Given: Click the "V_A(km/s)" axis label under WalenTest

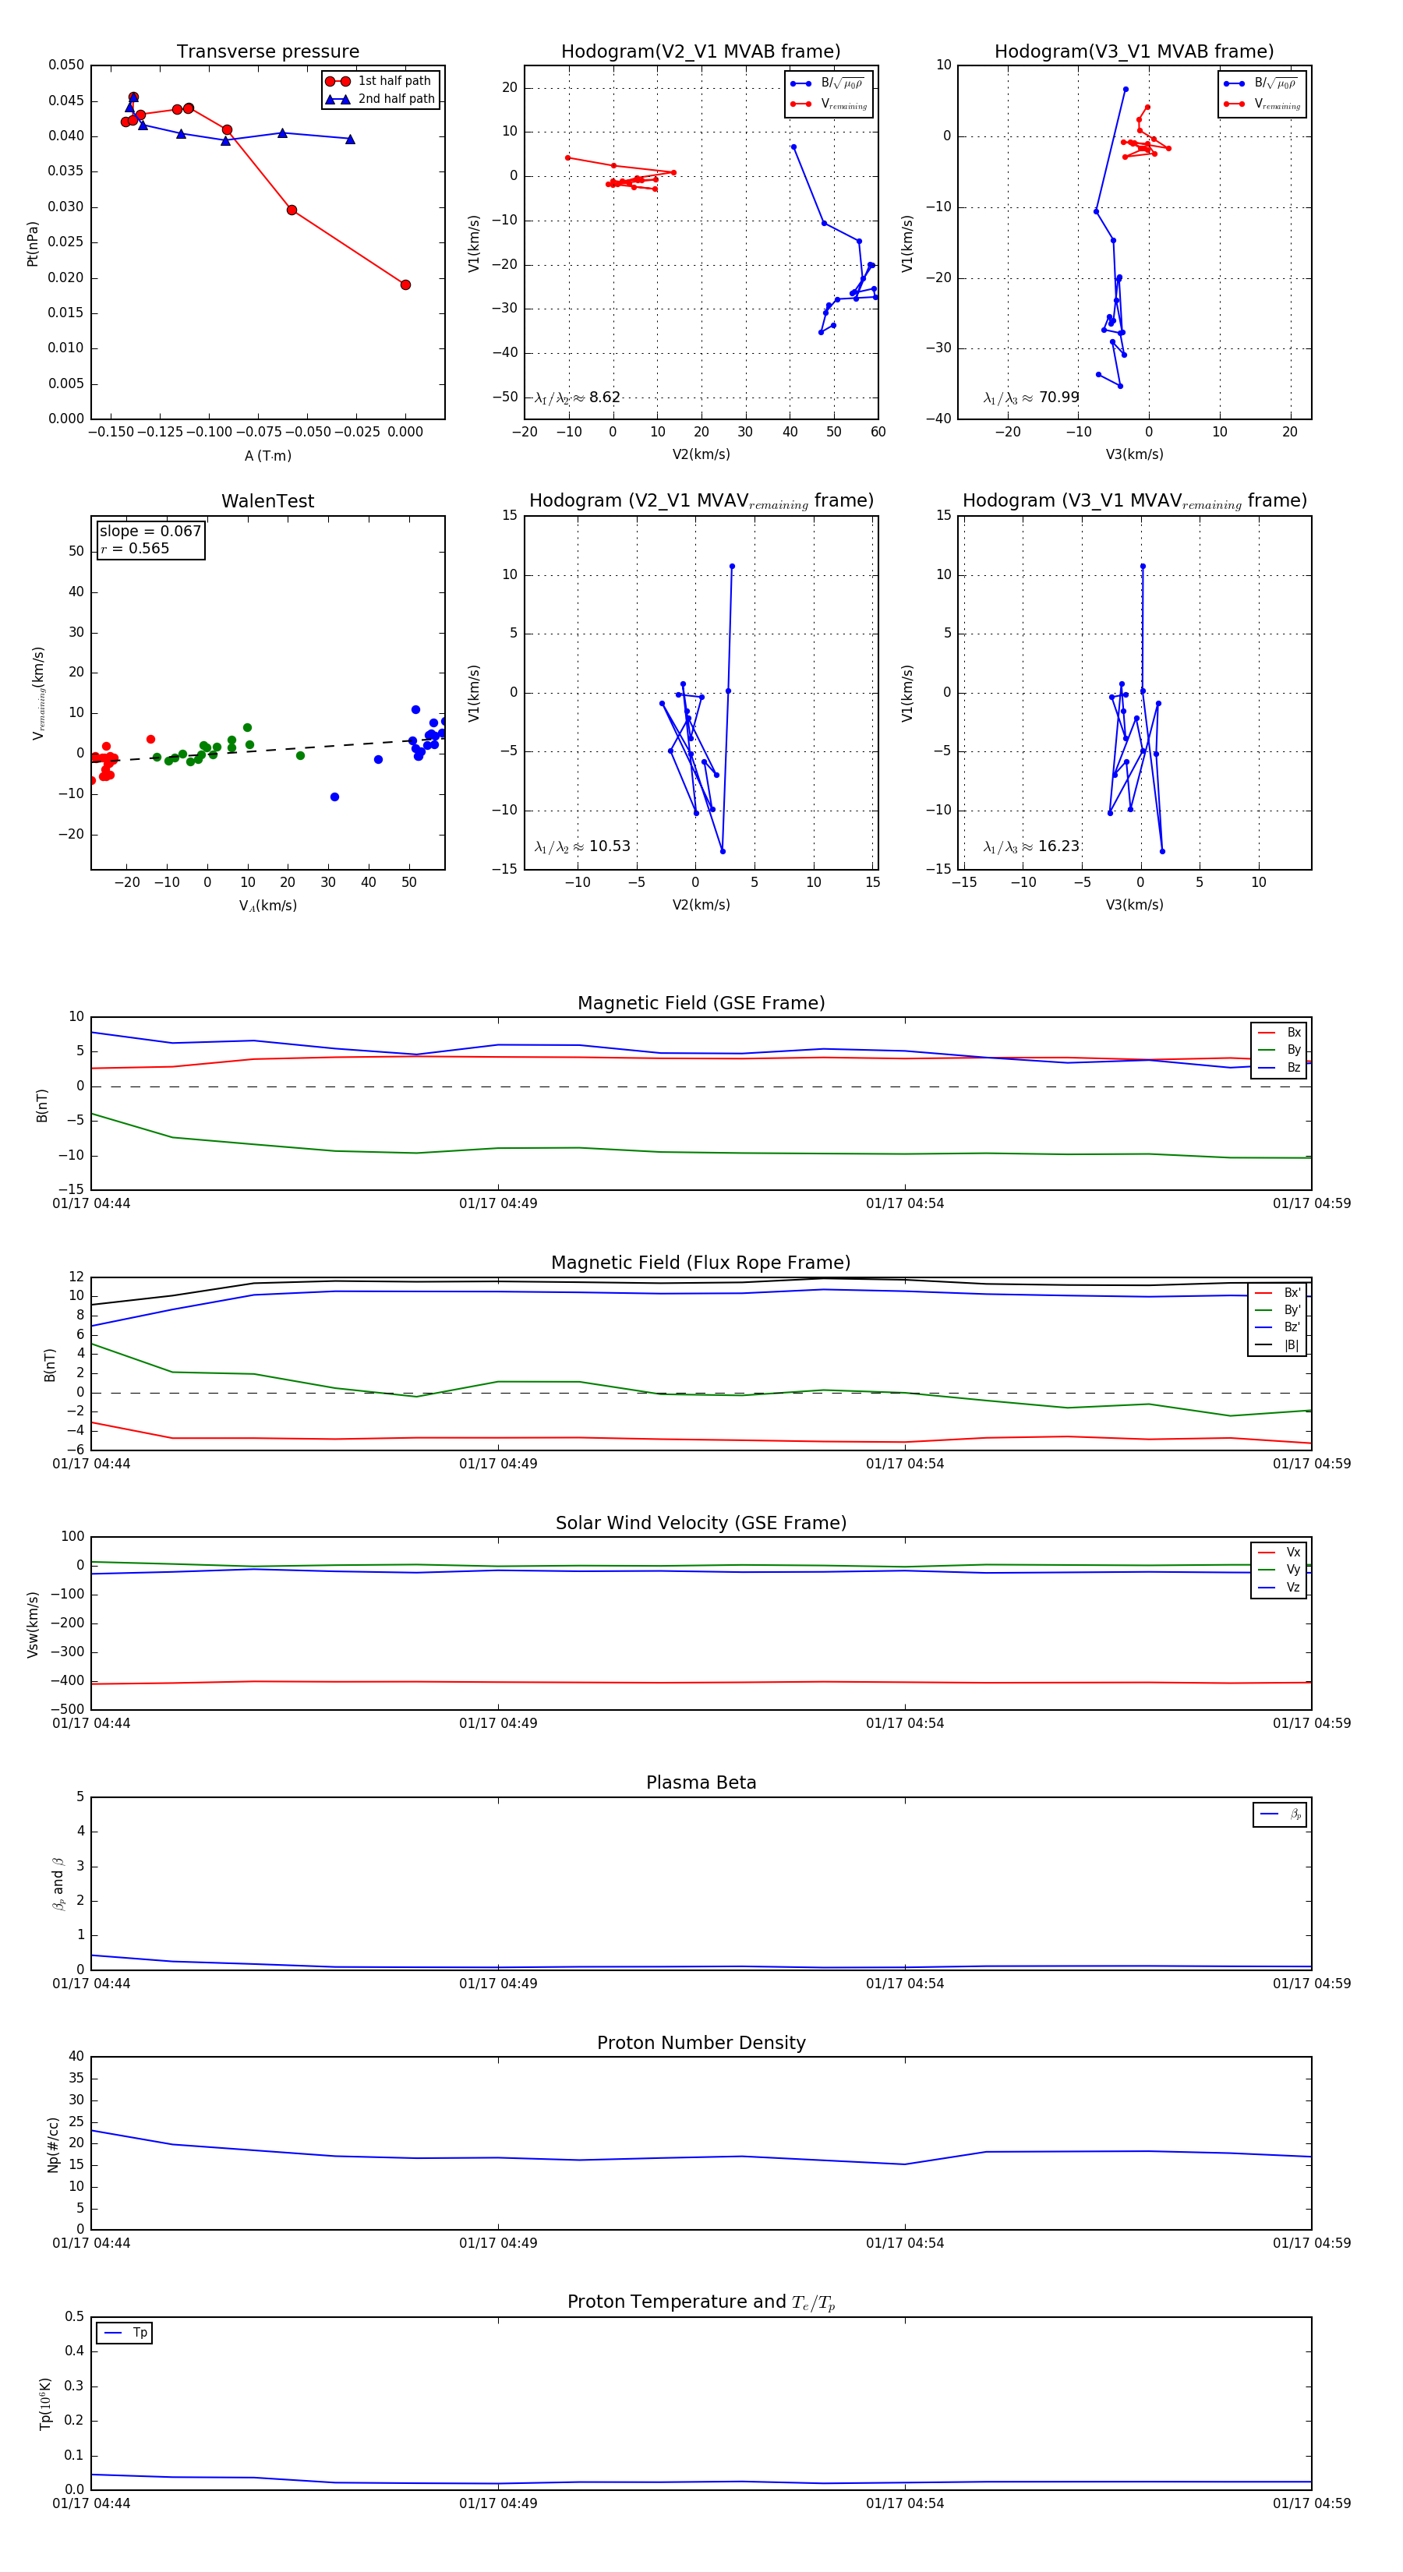Looking at the screenshot, I should point(267,906).
